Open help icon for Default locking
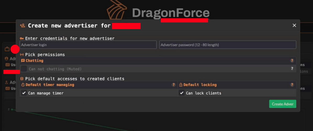The image size is (313, 131). [x=292, y=85]
